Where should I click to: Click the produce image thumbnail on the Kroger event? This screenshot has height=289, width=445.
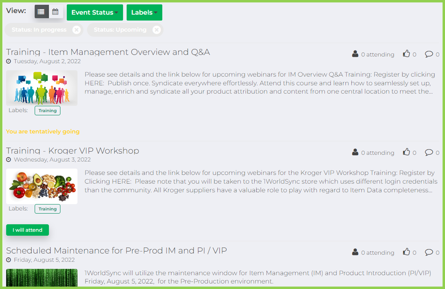coord(42,186)
